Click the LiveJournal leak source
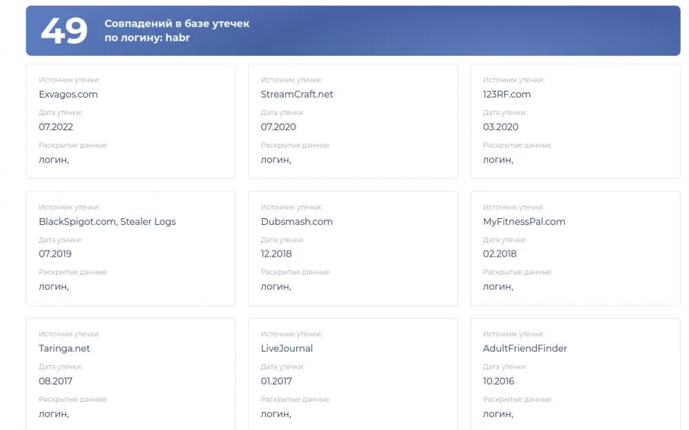 [x=287, y=348]
